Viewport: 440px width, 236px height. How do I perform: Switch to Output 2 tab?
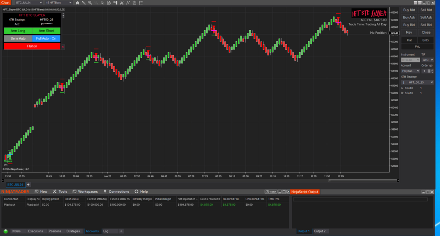(x=320, y=231)
